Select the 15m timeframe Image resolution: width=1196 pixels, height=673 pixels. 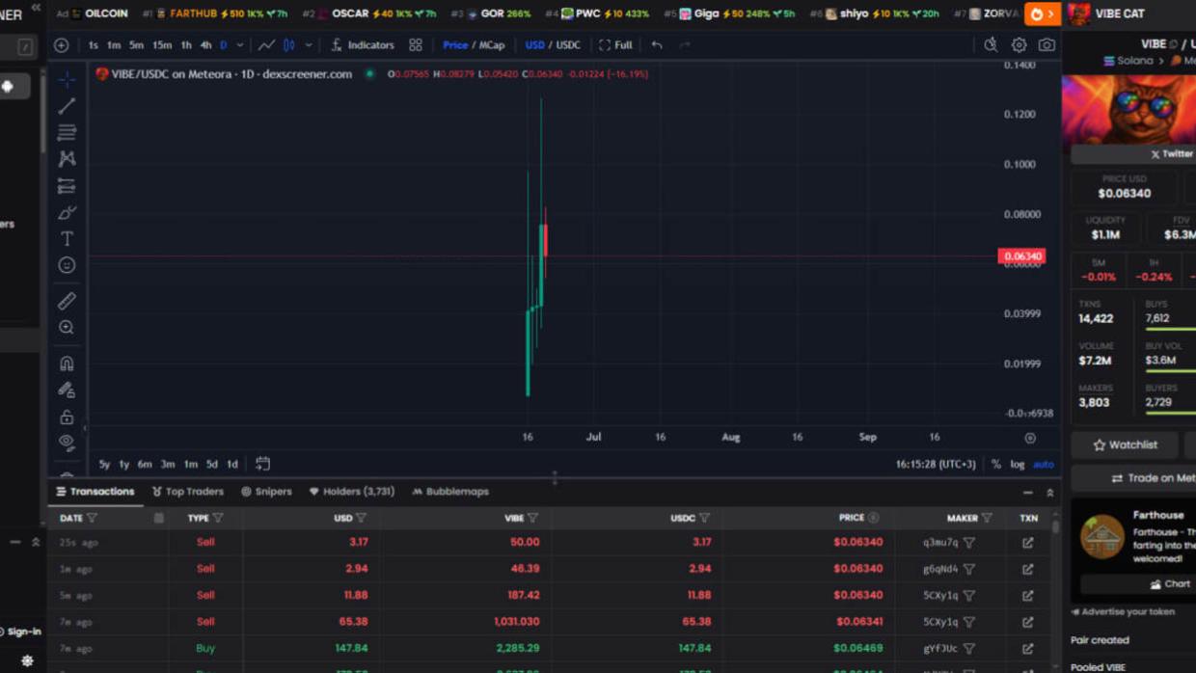[x=162, y=45]
